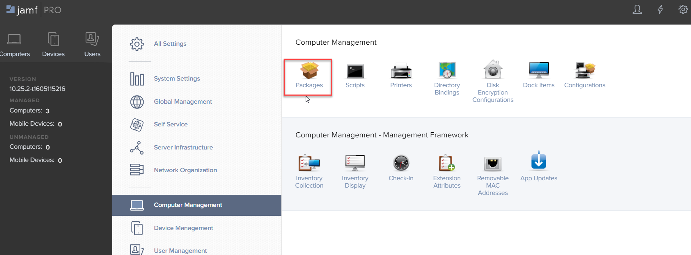Viewport: 691px width, 255px height.
Task: Select System Settings in sidebar
Action: pyautogui.click(x=177, y=78)
